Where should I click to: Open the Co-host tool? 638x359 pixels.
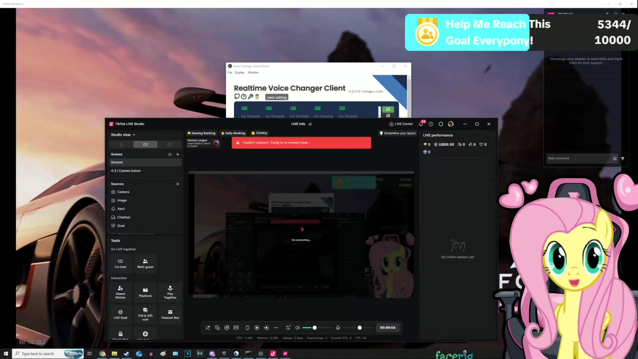coord(120,263)
